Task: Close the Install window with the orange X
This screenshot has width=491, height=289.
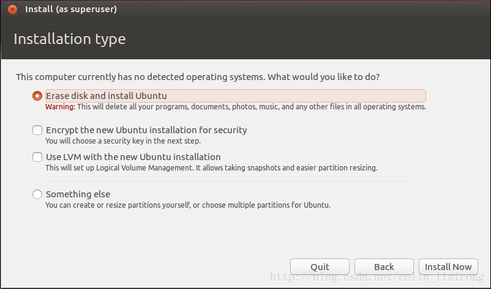Action: [12, 9]
